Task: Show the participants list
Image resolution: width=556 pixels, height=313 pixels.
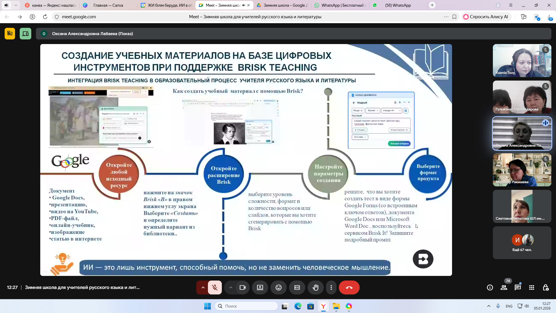Action: pos(504,287)
